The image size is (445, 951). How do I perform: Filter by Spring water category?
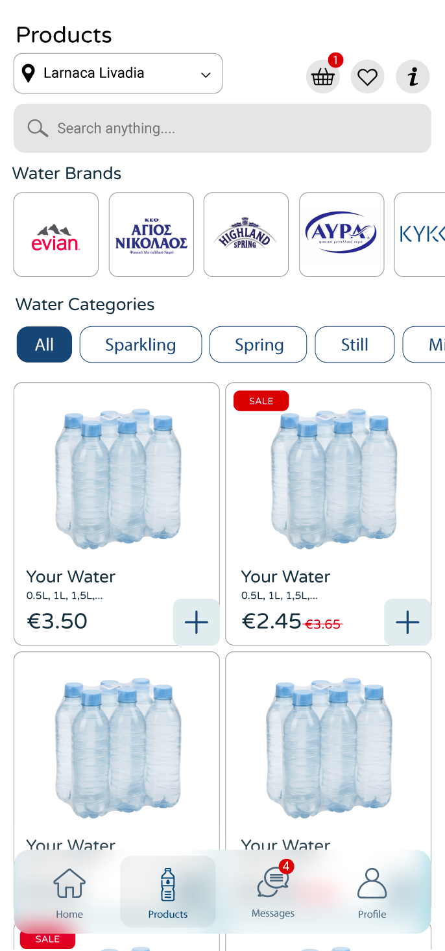click(x=258, y=344)
